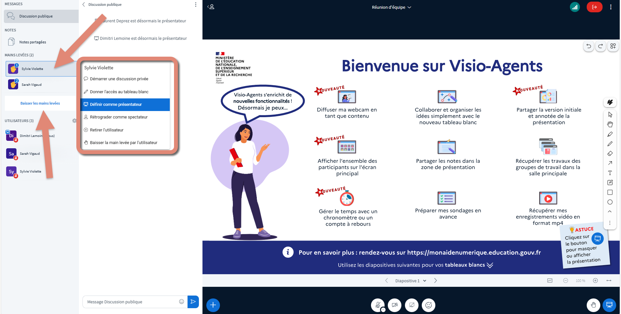Toggle multi-user whiteboard snapshot icon

[x=550, y=281]
